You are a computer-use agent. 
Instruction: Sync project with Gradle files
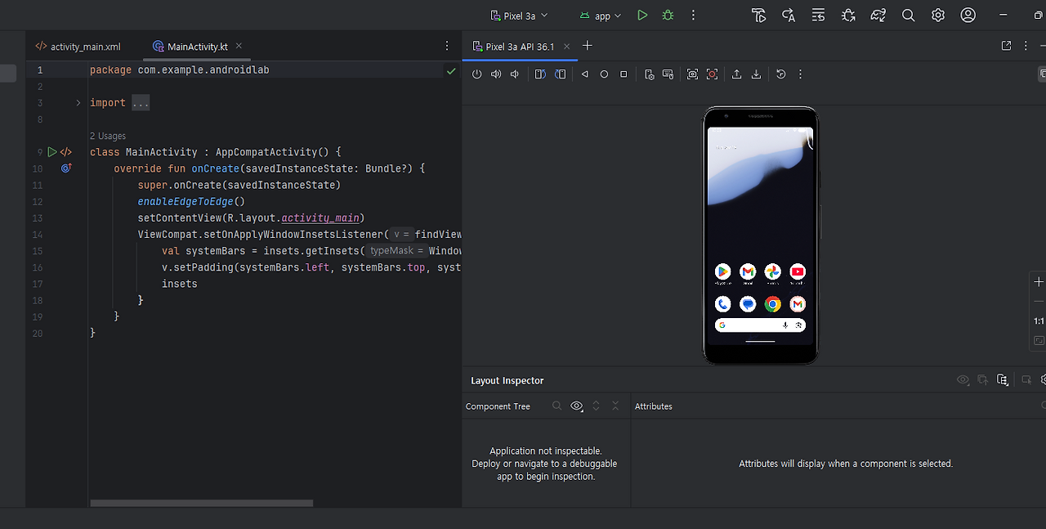pos(878,16)
